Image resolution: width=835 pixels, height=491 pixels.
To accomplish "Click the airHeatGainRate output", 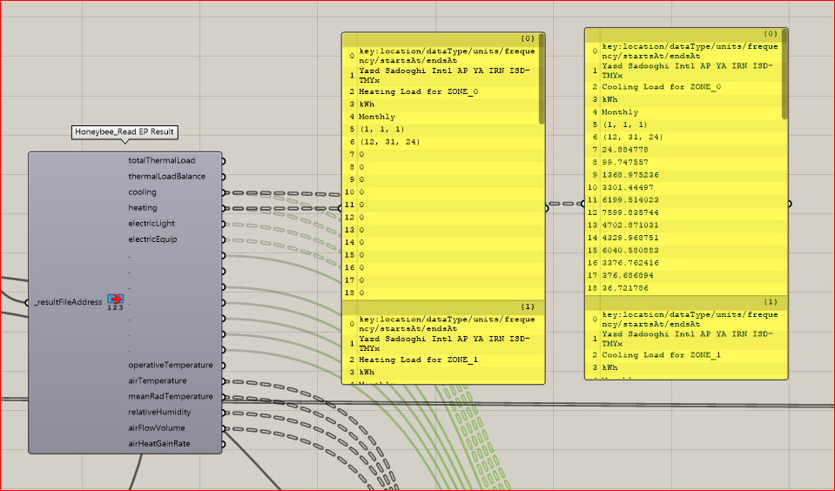I will (x=158, y=444).
